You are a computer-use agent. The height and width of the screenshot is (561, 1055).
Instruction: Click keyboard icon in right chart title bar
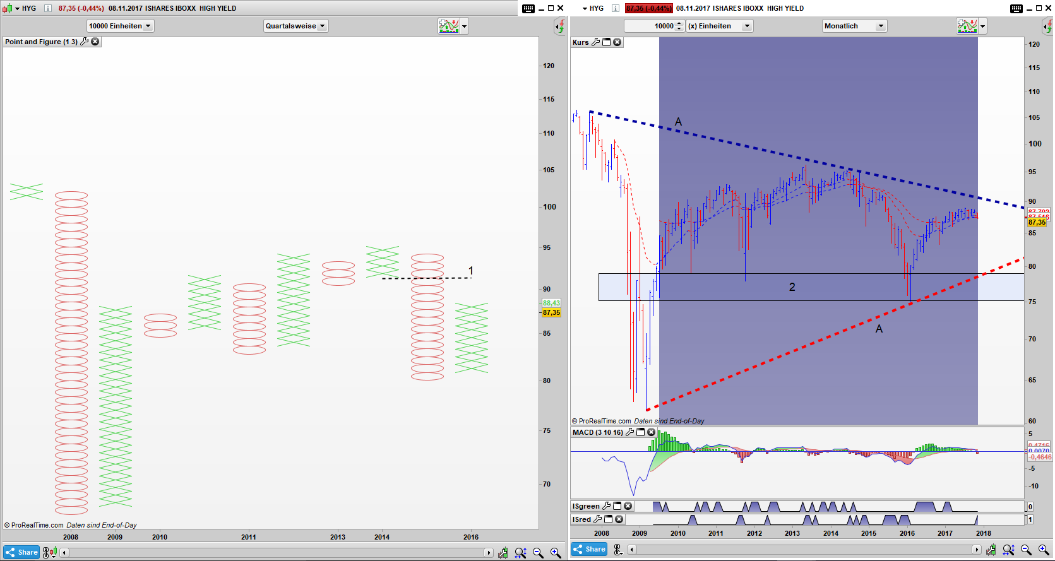point(1016,8)
